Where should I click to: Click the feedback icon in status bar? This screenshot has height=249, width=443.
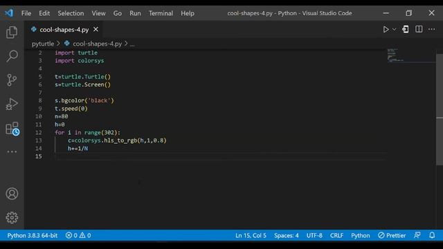[x=417, y=235]
